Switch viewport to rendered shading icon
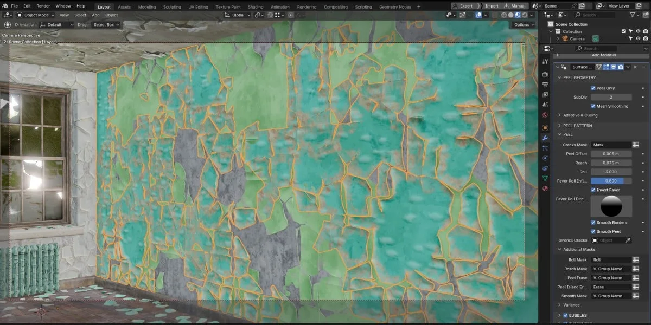Screen dimensions: 651x325 click(525, 15)
